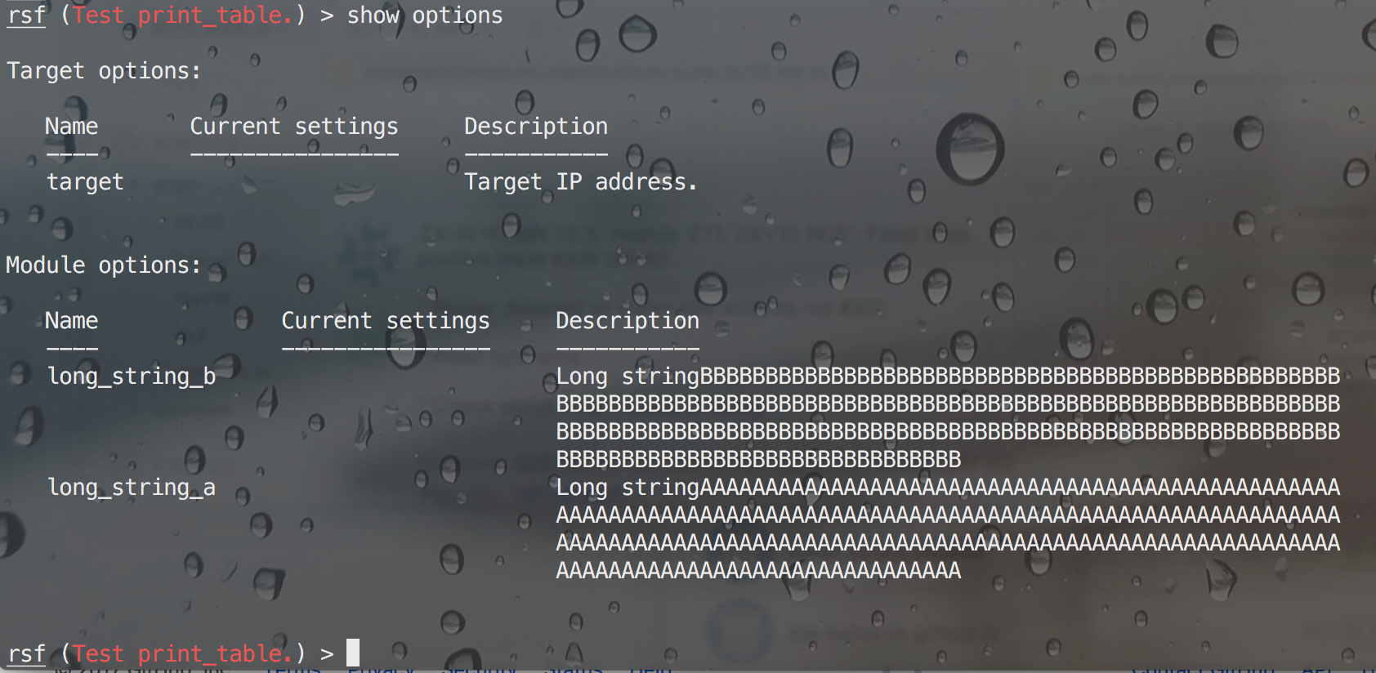This screenshot has height=673, width=1376.
Task: Click the underlined 'rsf' in bottom prompt
Action: click(26, 654)
